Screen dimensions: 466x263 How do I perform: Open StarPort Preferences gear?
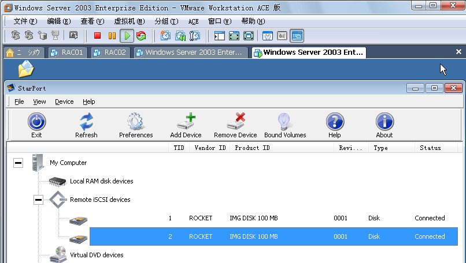tap(135, 122)
